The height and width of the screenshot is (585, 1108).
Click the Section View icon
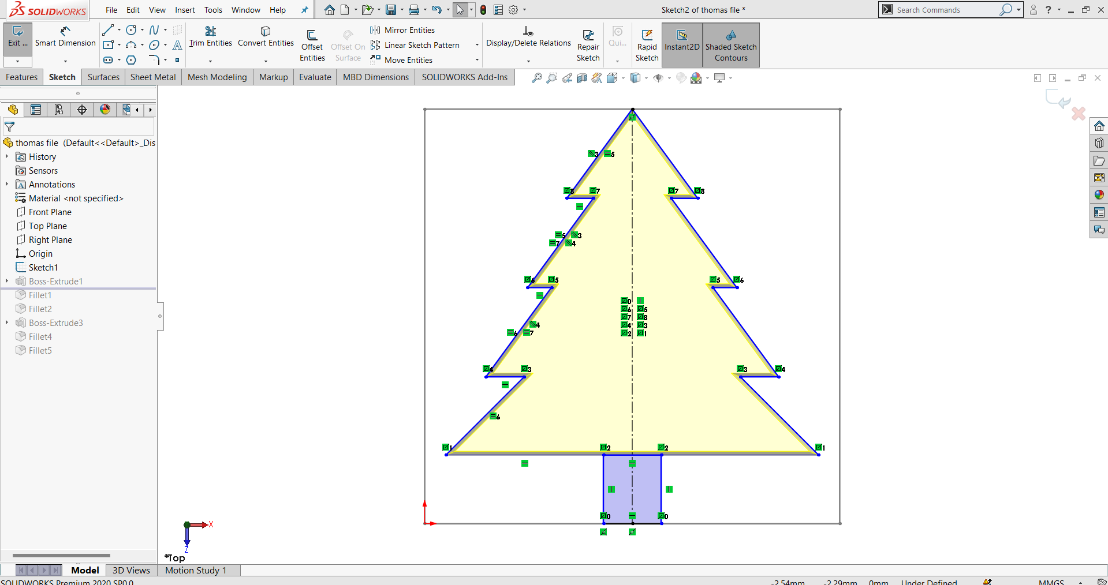click(x=582, y=78)
